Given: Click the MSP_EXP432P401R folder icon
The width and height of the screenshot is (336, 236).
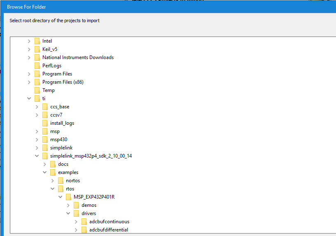Looking at the screenshot, I should (x=69, y=197).
